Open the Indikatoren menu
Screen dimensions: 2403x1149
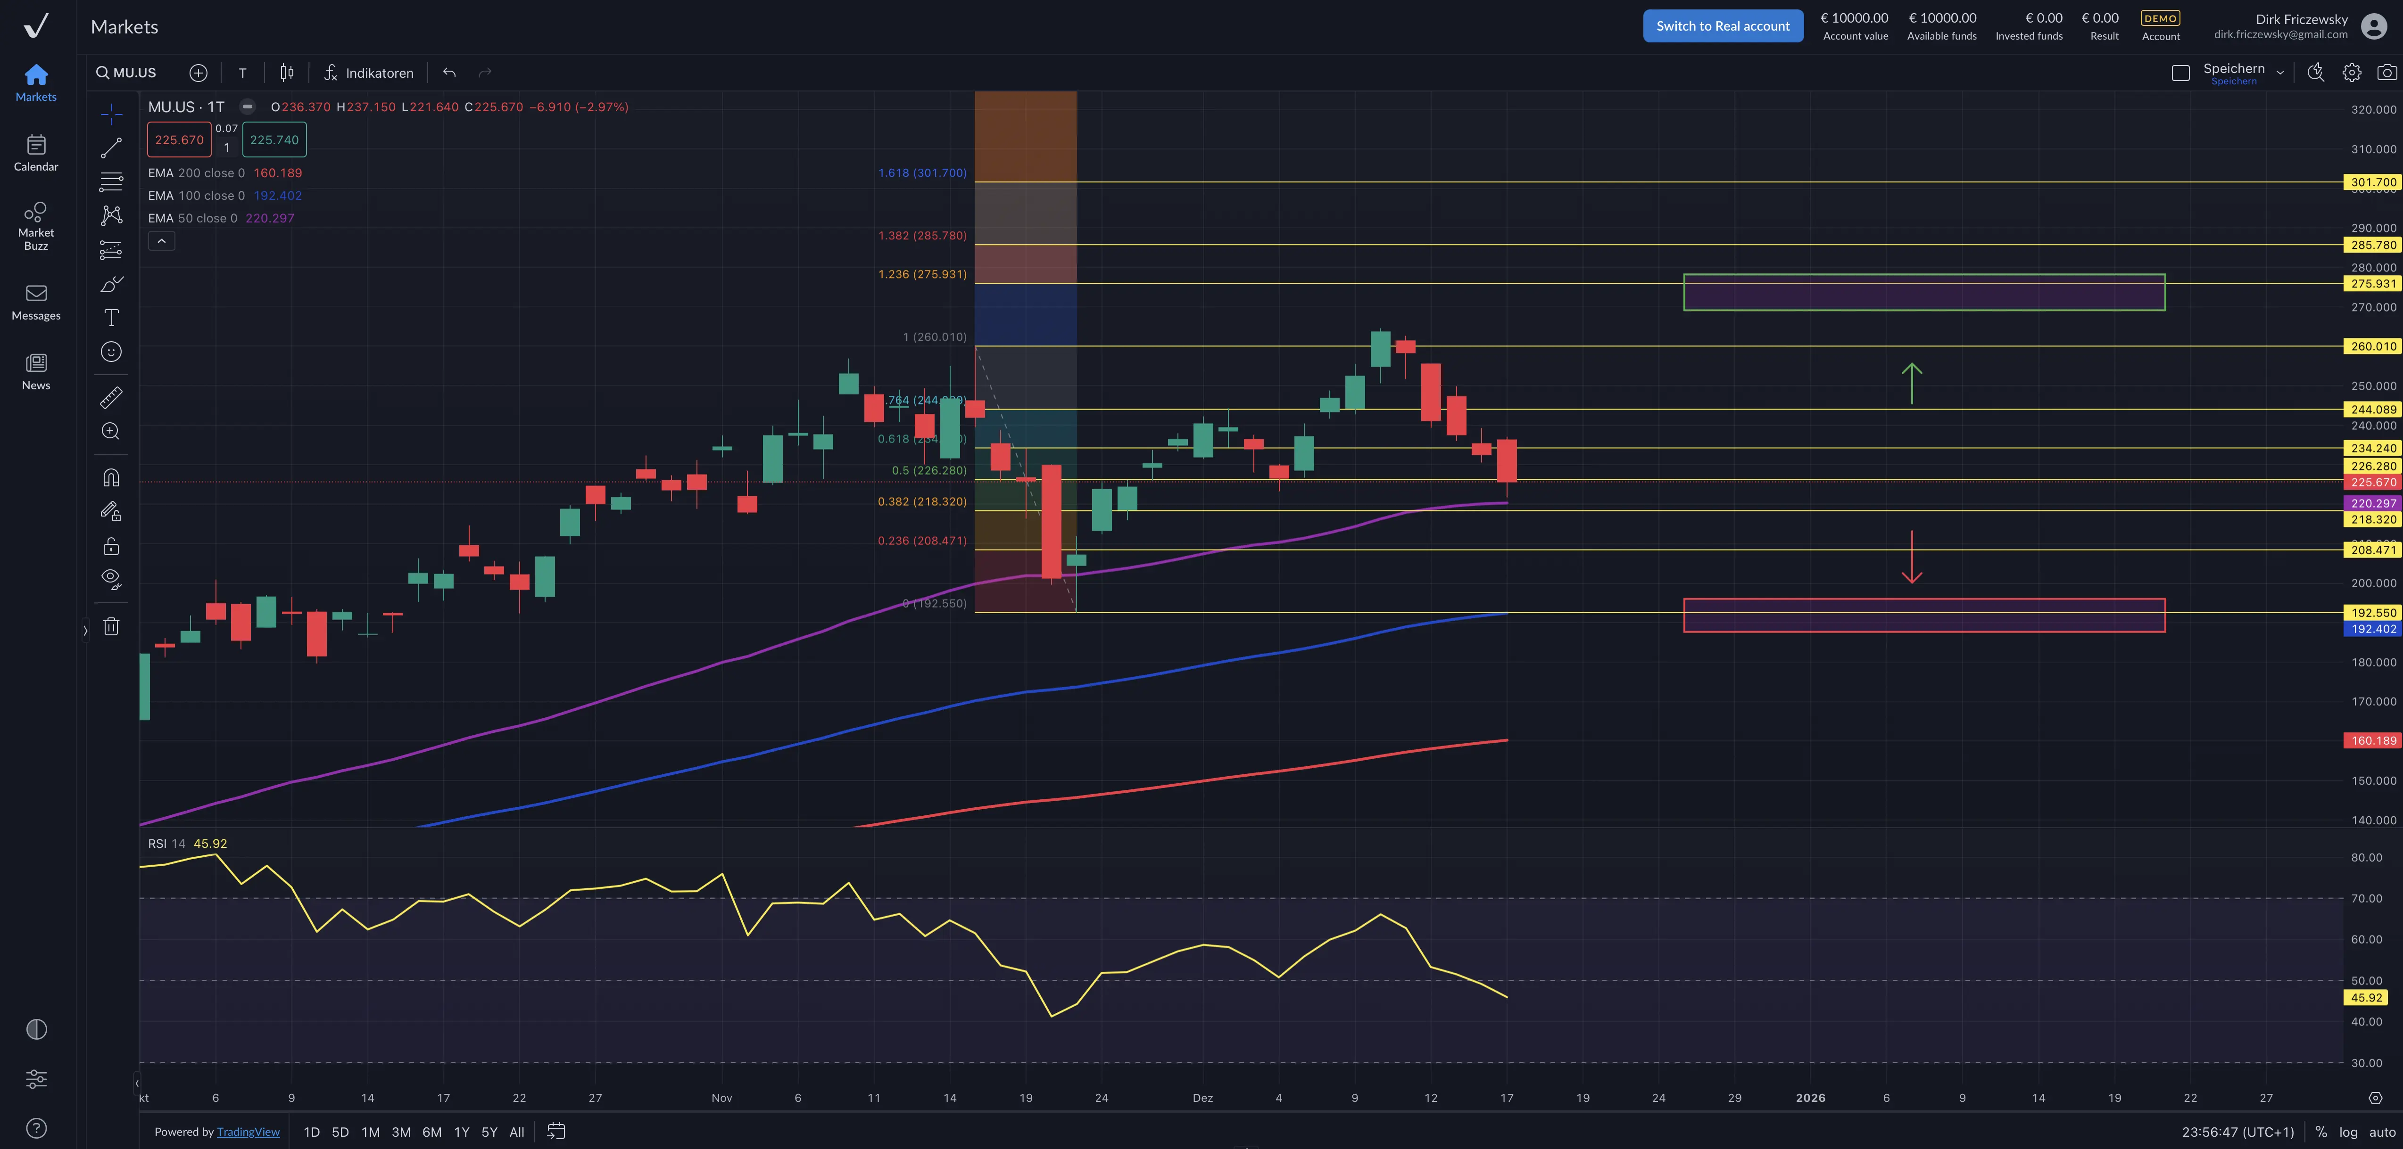[x=368, y=73]
